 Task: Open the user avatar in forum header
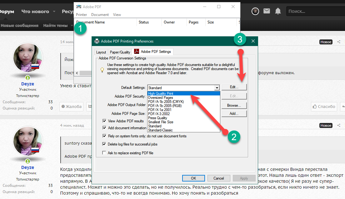(x=255, y=11)
